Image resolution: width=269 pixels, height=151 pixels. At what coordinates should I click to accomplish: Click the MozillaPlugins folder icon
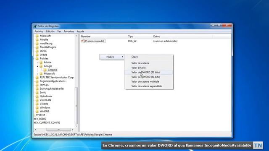37,47
